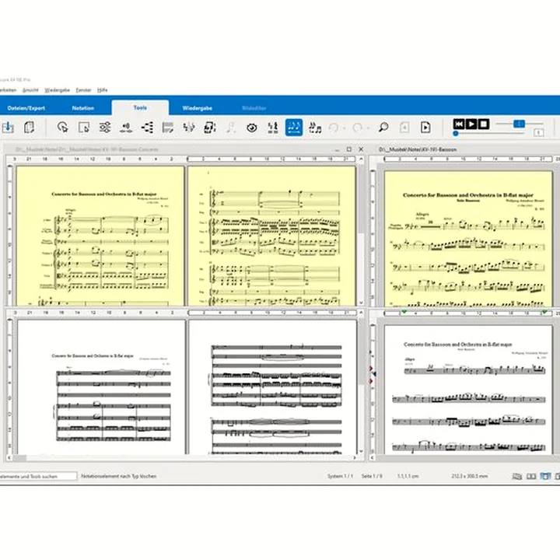Click the highlighted blue view mode icon
The image size is (560, 560).
point(545,476)
